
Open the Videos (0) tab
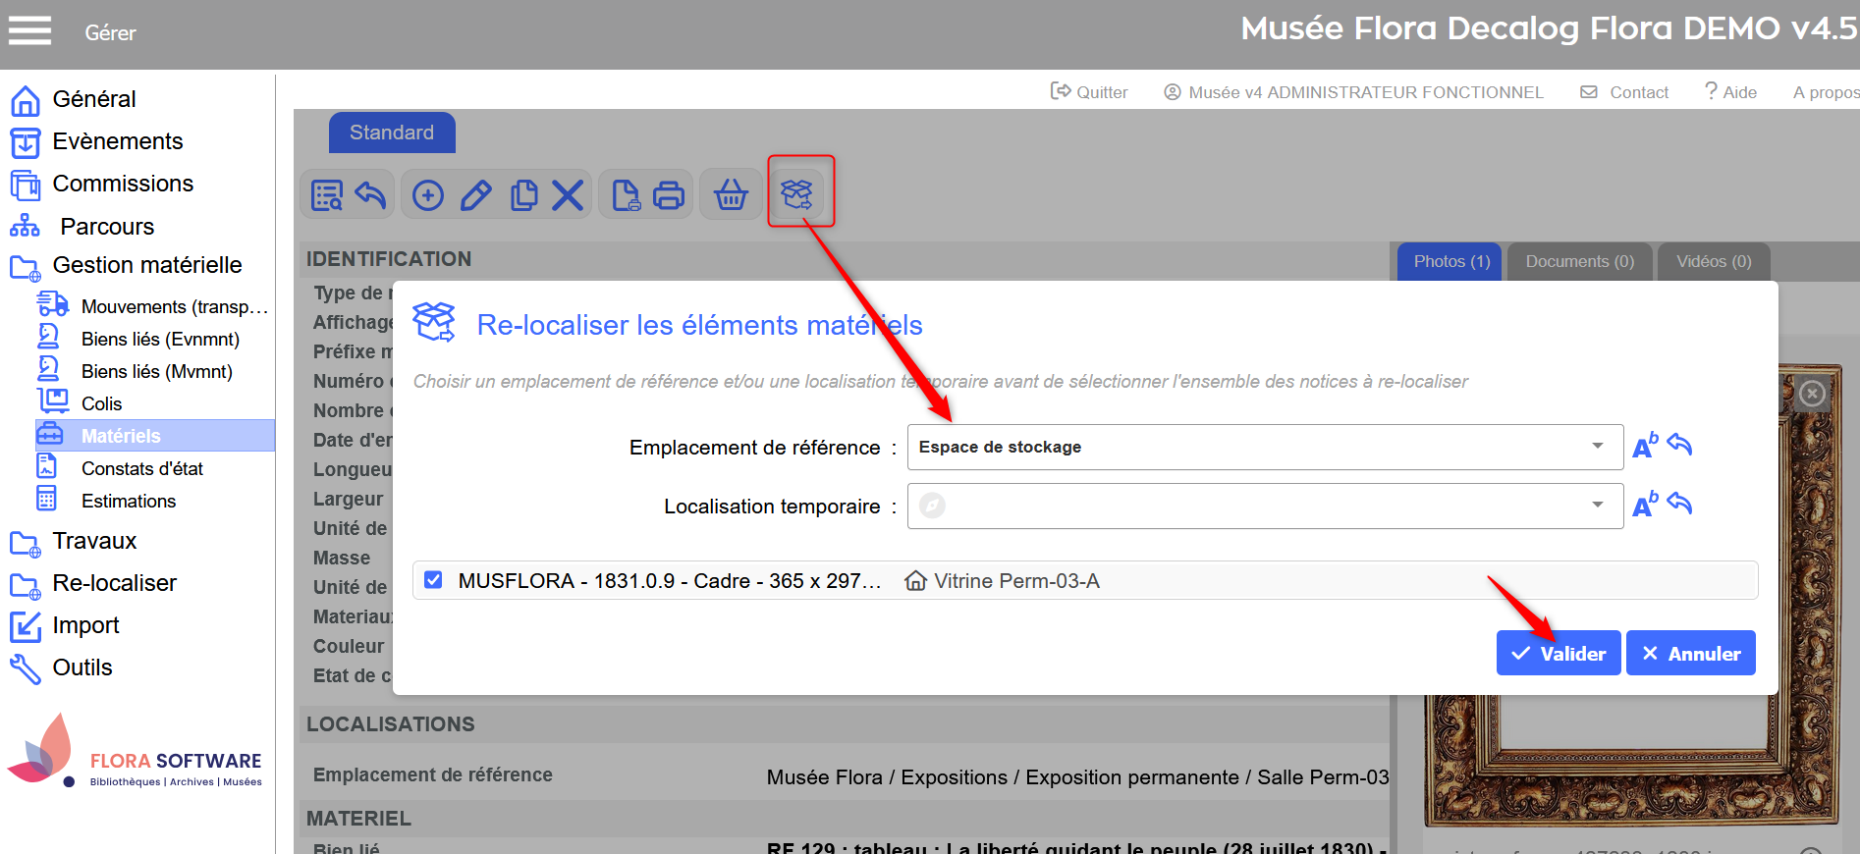click(x=1713, y=261)
